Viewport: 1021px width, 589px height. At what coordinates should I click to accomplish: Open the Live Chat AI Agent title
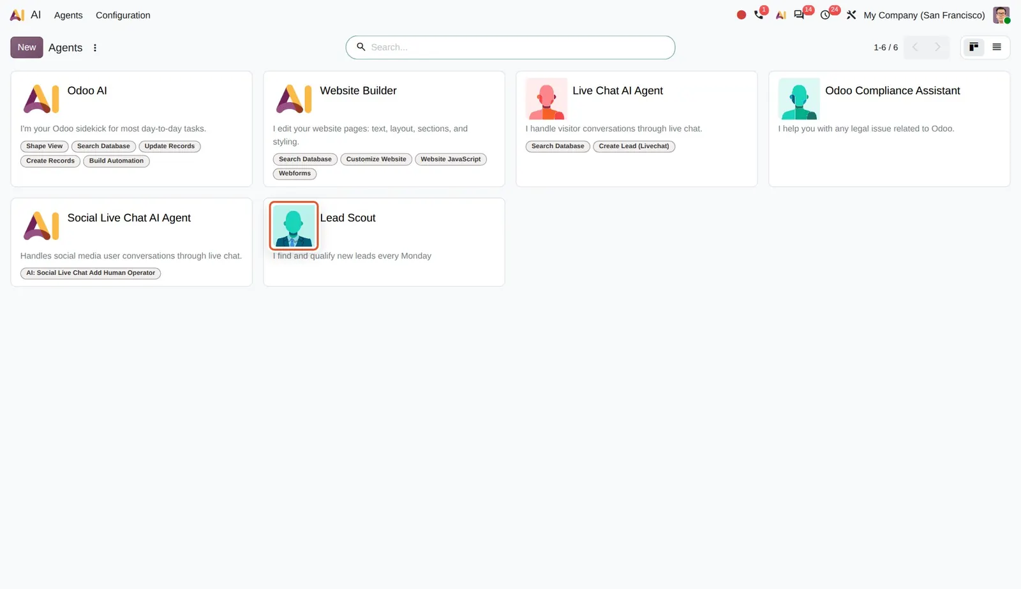pyautogui.click(x=618, y=91)
